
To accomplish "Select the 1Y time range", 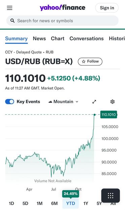I will click(86, 204).
